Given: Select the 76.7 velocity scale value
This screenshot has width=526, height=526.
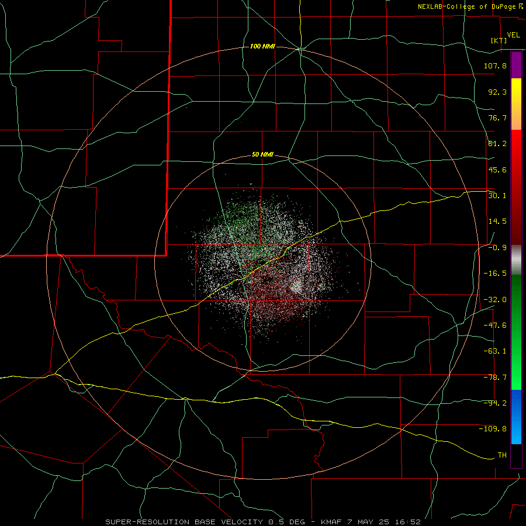Looking at the screenshot, I should pos(497,117).
